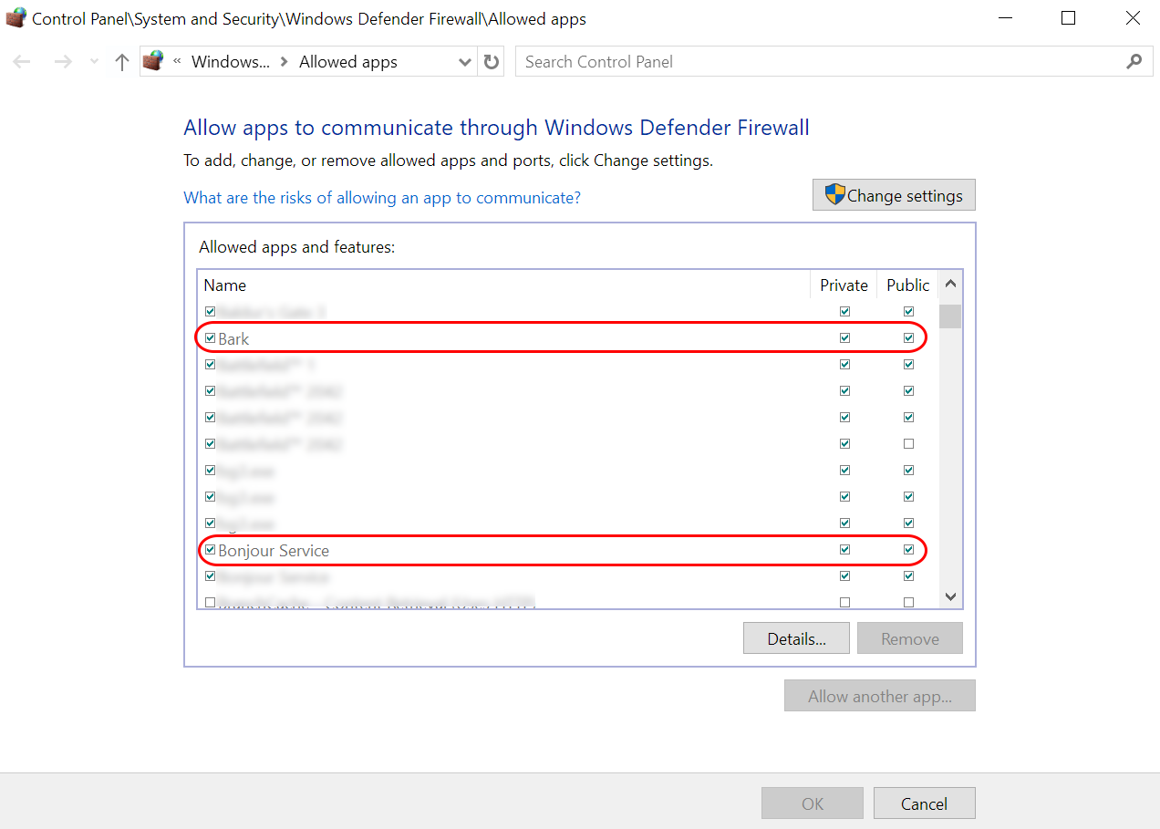Go up one level with Up arrow

click(x=122, y=62)
